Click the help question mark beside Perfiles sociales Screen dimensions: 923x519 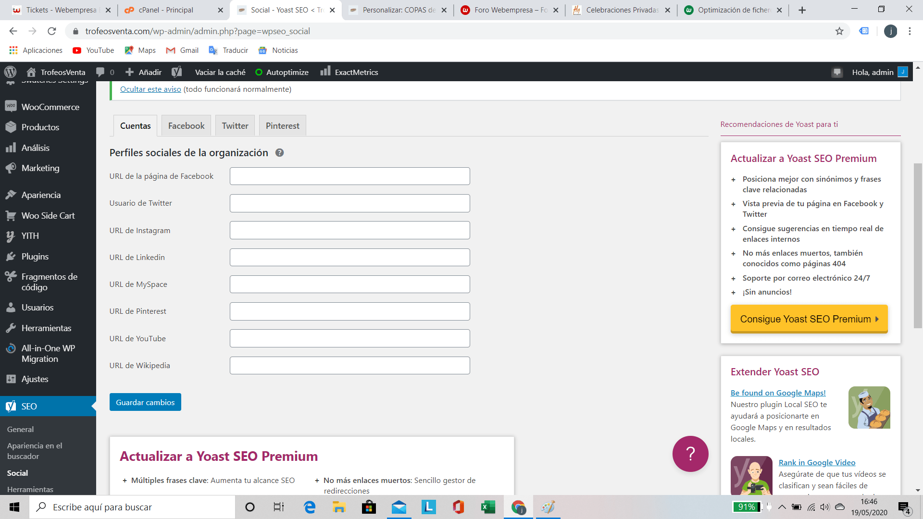(x=279, y=153)
